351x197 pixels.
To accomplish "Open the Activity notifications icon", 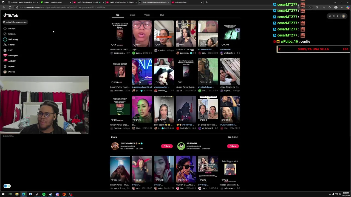I will 5,61.
